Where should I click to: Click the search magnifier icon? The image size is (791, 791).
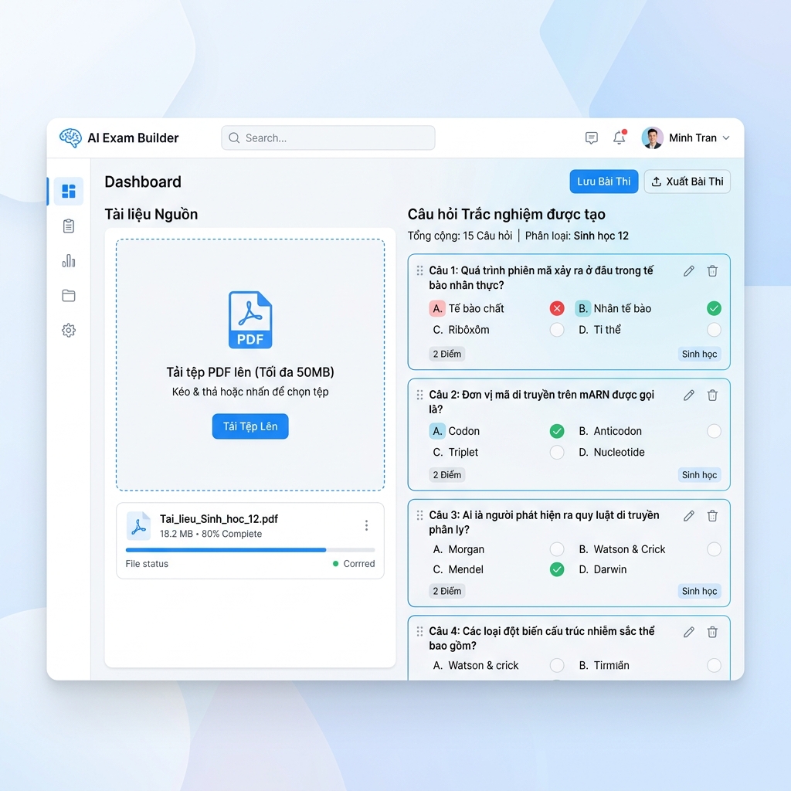(x=234, y=137)
